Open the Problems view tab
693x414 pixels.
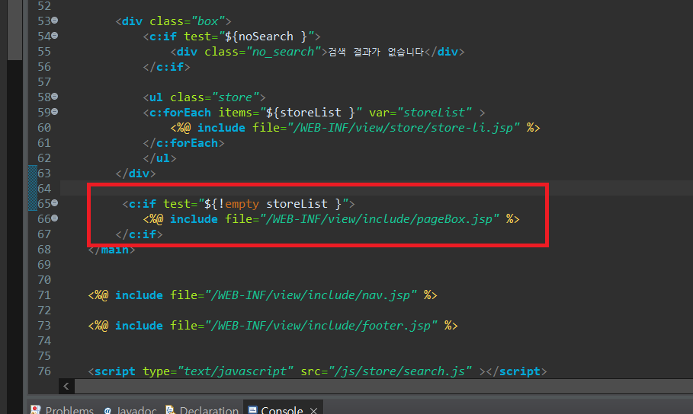pos(63,409)
